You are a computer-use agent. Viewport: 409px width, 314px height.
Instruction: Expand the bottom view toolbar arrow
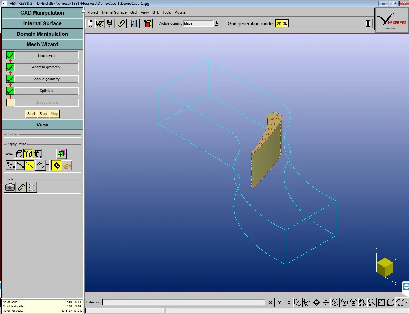[407, 302]
